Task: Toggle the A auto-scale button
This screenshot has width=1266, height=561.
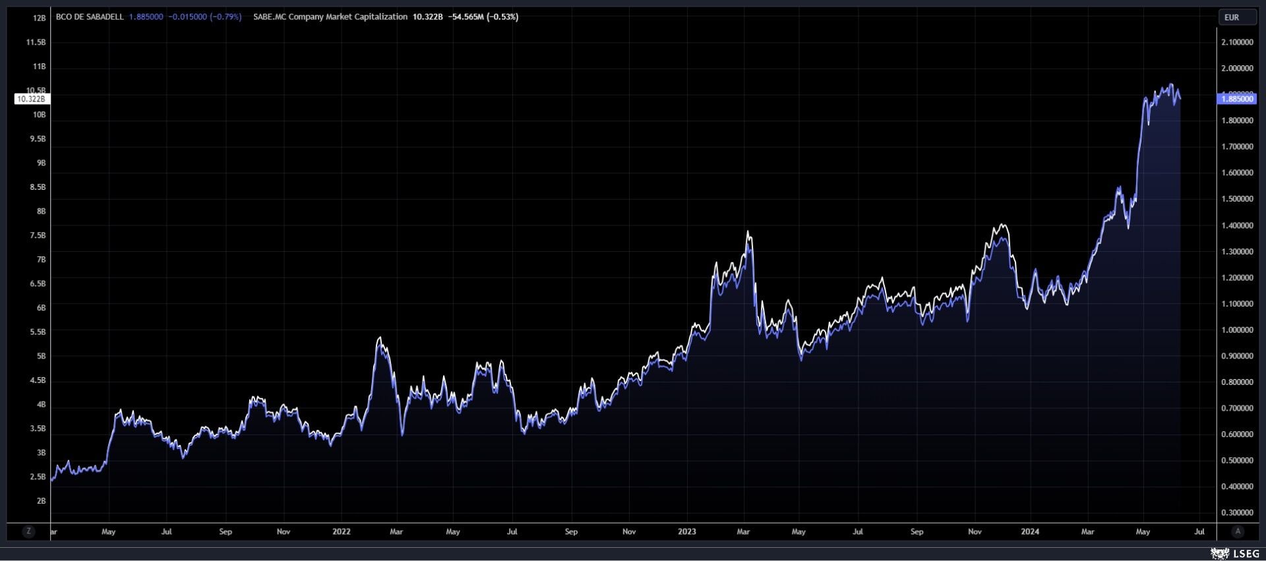Action: pos(1238,531)
